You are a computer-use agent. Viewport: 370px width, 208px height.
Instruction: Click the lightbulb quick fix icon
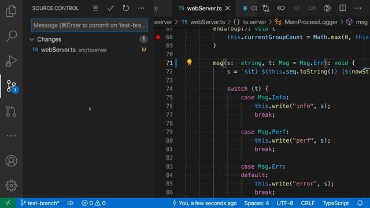coord(189,62)
